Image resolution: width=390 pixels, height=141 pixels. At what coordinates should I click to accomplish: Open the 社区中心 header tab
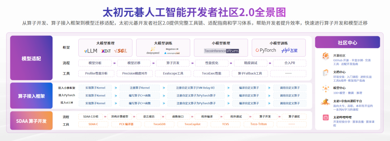pos(347,42)
